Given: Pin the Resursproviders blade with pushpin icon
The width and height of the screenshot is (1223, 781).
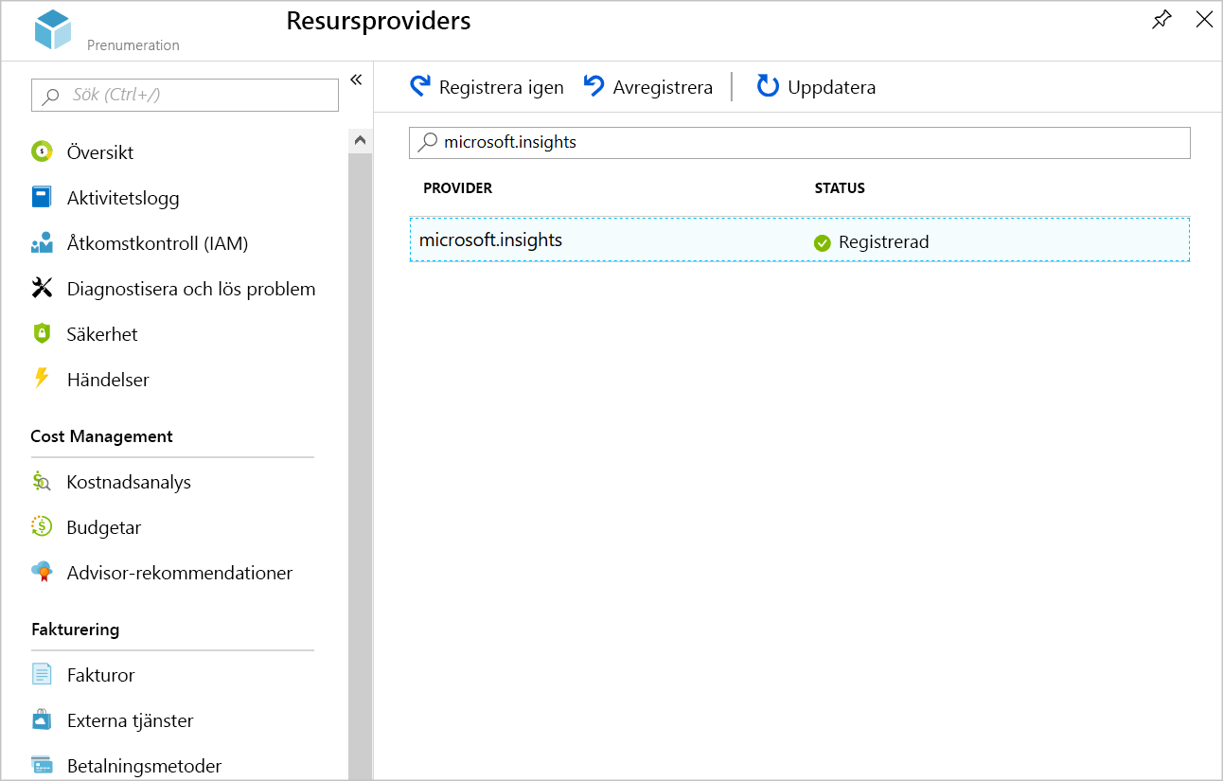Looking at the screenshot, I should 1161,20.
